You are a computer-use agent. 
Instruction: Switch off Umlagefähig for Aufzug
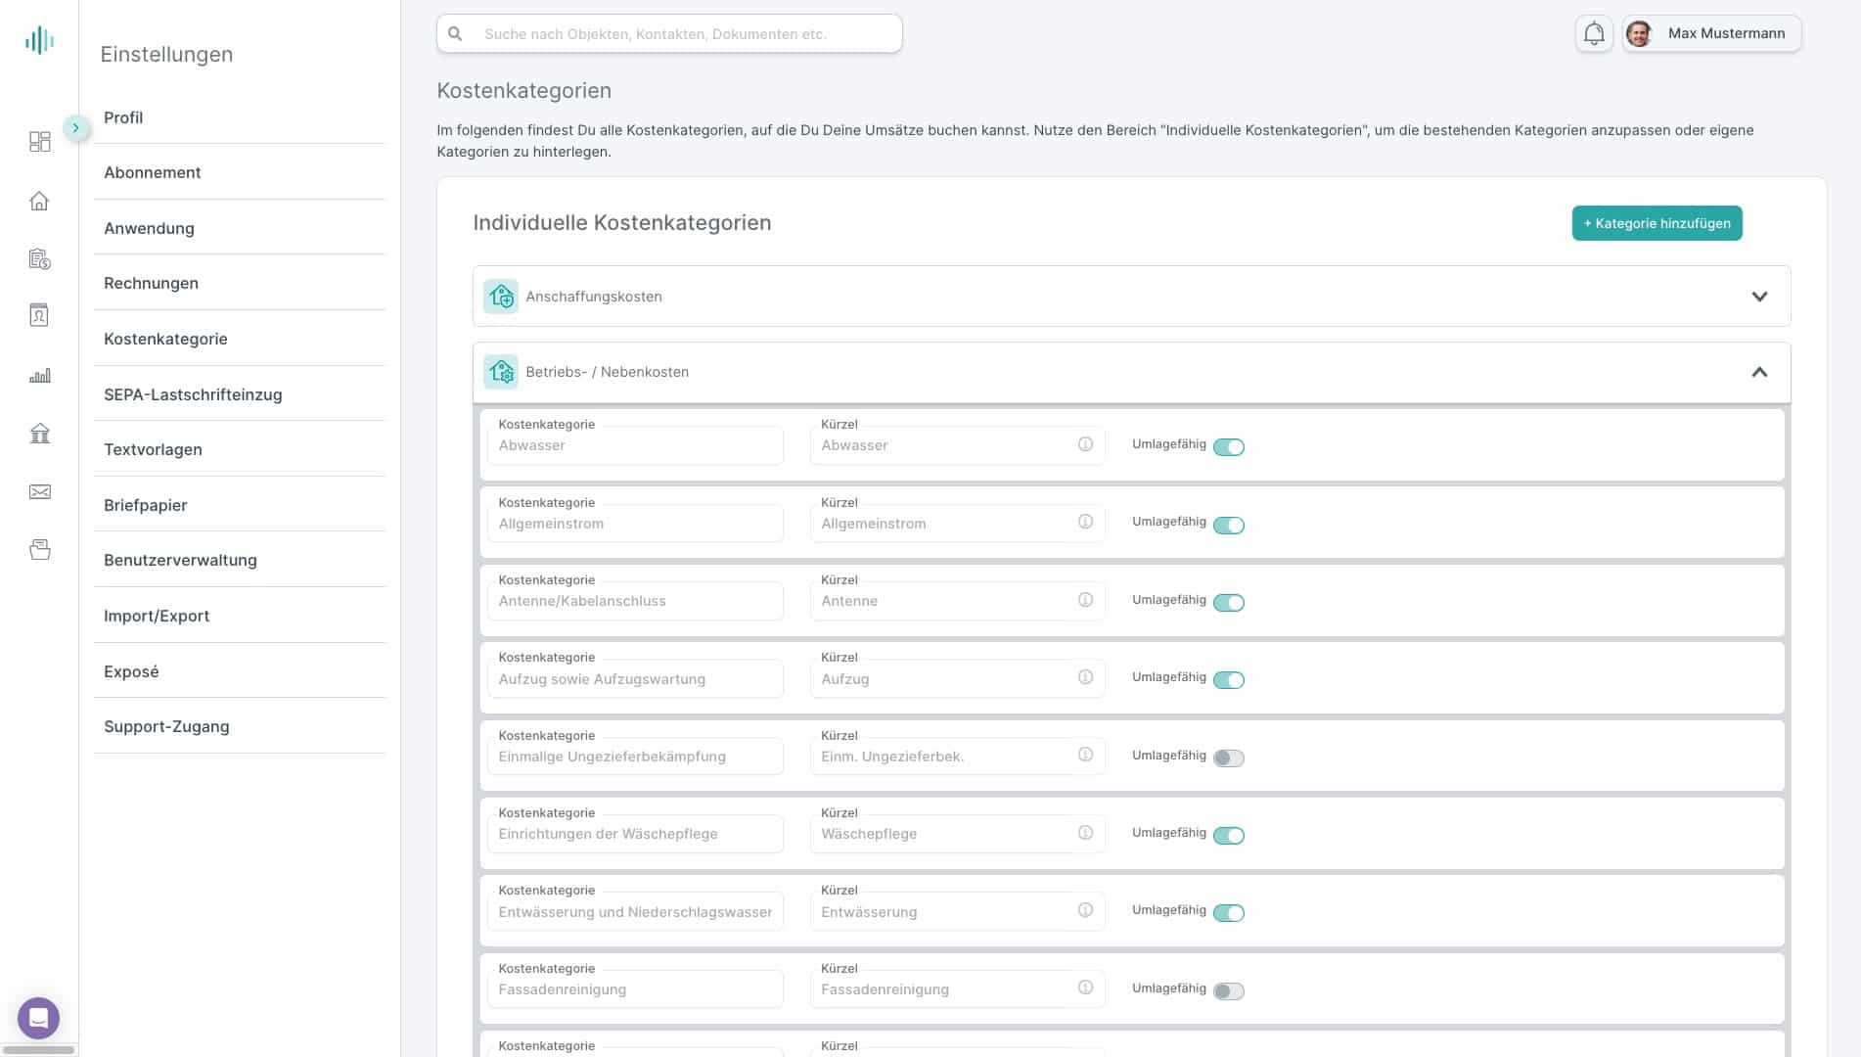point(1229,680)
